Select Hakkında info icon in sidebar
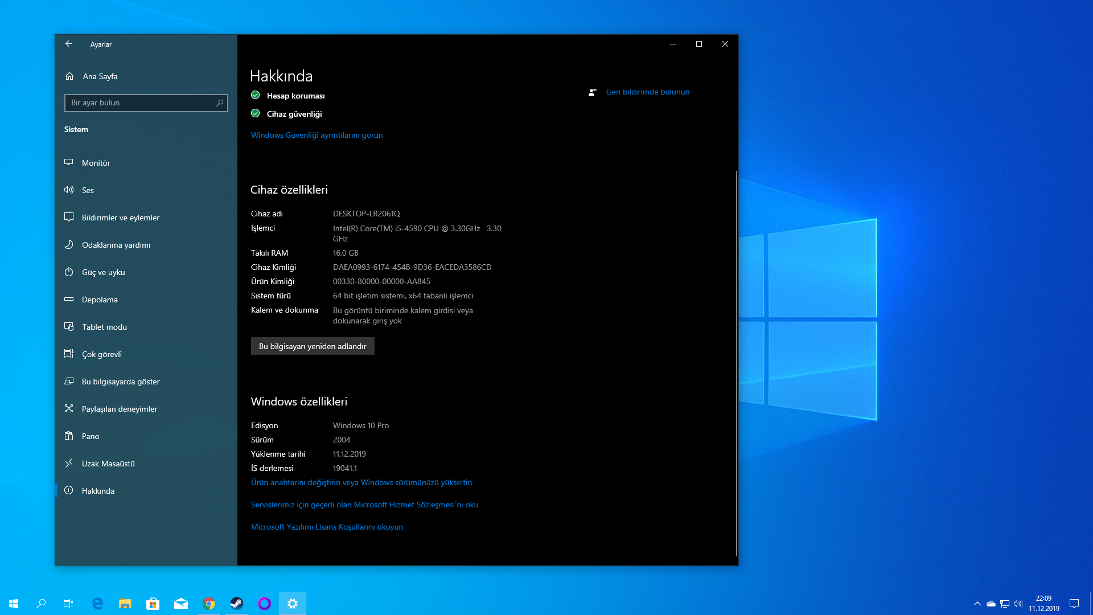 tap(69, 491)
